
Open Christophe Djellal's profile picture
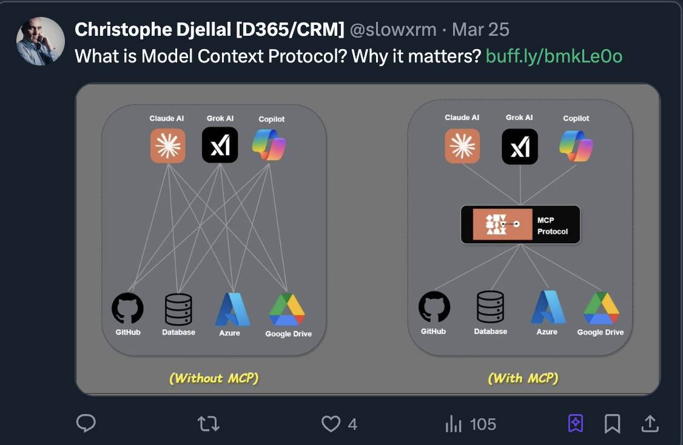[40, 41]
